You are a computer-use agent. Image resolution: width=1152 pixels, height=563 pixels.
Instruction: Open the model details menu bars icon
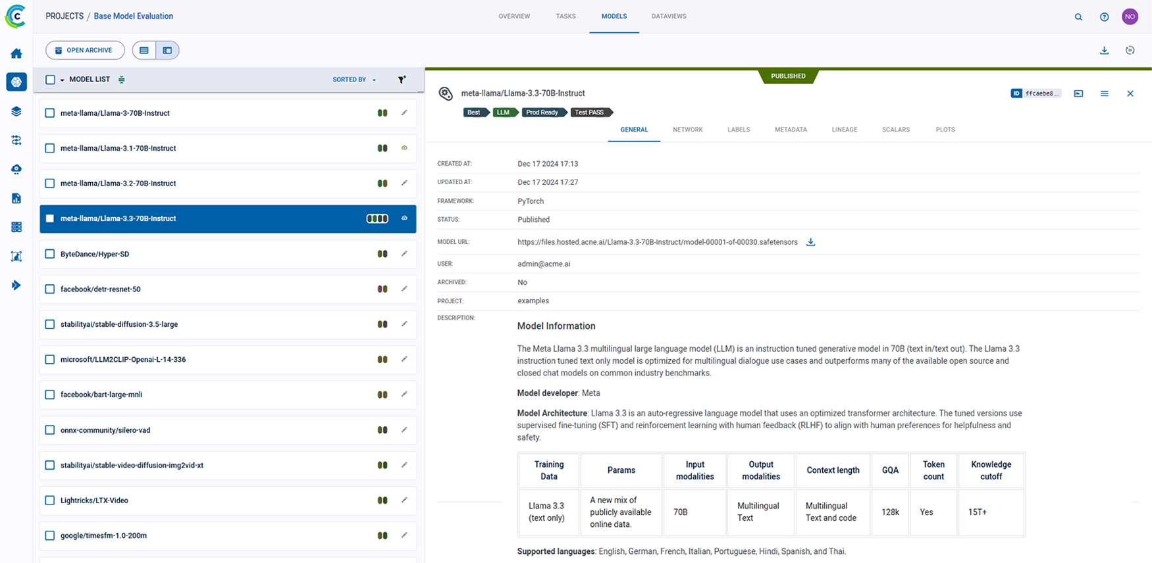pyautogui.click(x=1104, y=93)
